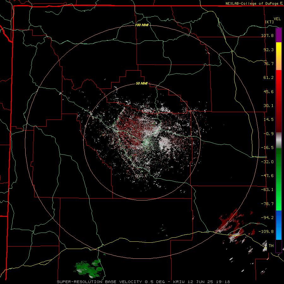The height and width of the screenshot is (284, 284).
Task: Click the purple segment of the color bar
Action: pos(279,35)
